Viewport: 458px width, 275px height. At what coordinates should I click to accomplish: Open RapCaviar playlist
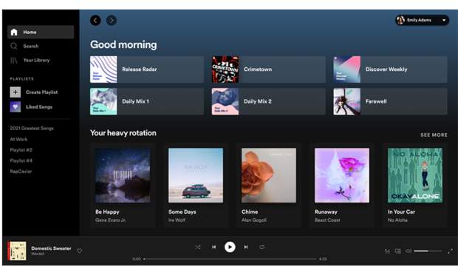pos(21,172)
